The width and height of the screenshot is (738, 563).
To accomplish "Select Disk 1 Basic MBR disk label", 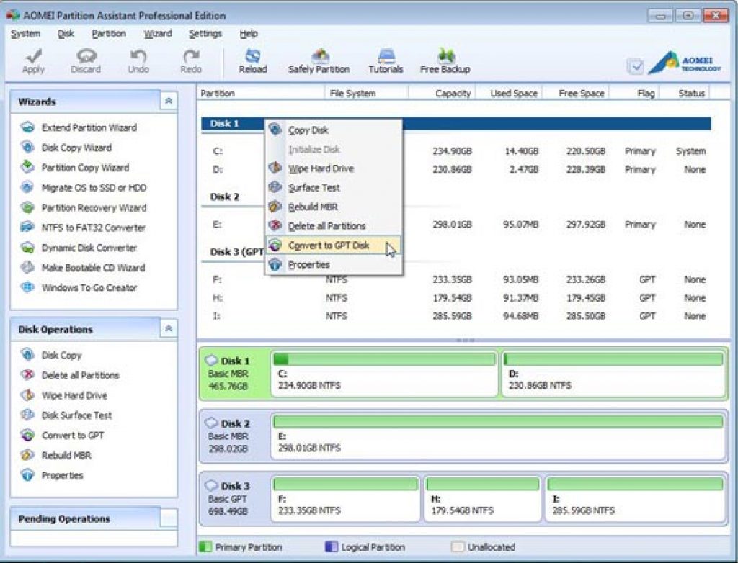I will 234,374.
